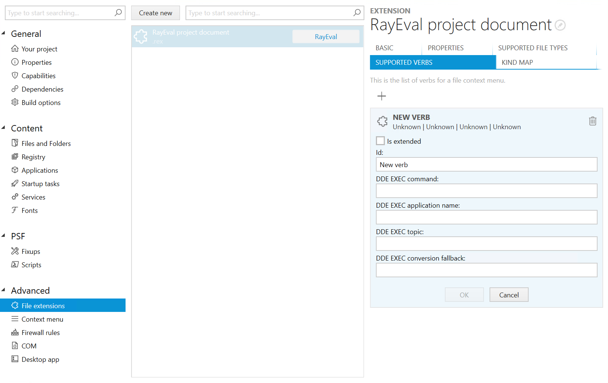Enable the Is extended checkbox

[x=380, y=141]
